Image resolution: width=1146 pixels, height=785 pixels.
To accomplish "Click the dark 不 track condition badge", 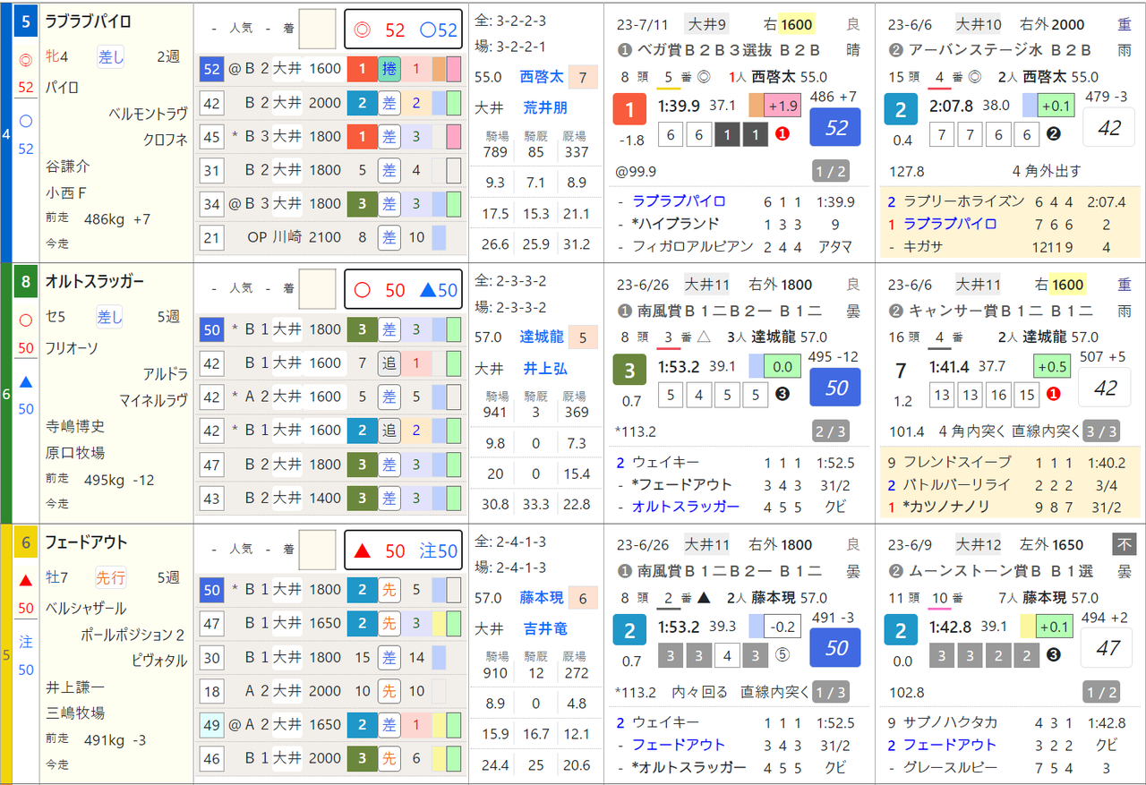I will [x=1124, y=544].
